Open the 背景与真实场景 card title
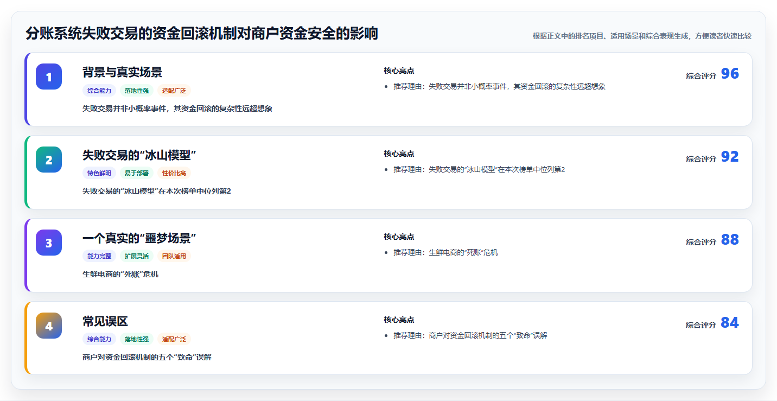The width and height of the screenshot is (777, 401). (122, 72)
